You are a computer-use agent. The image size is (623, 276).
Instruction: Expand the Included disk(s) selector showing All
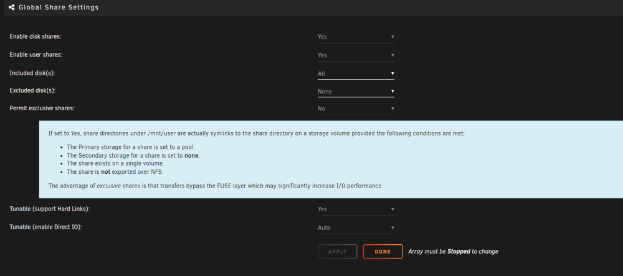pos(356,74)
